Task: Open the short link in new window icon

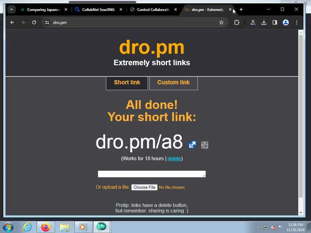Action: 192,145
